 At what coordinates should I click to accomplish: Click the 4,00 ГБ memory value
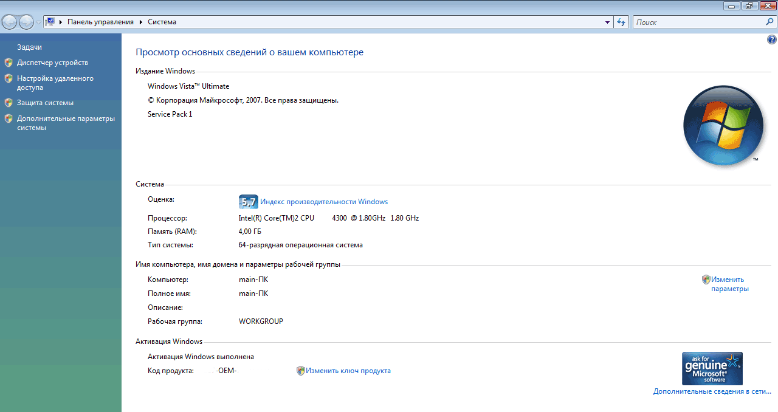point(250,232)
